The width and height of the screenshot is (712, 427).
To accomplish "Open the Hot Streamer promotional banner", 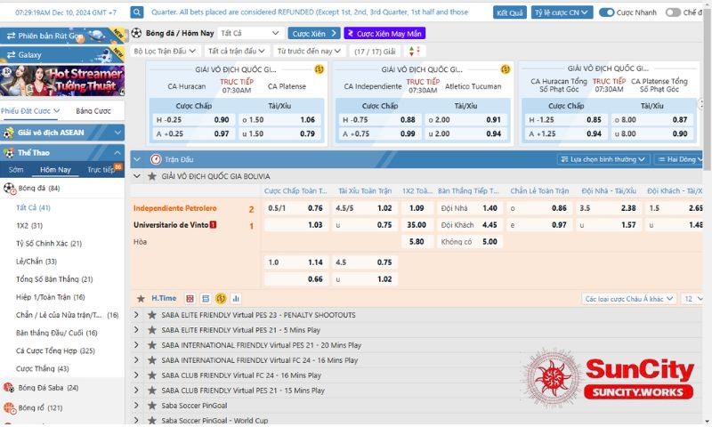I will coord(62,82).
